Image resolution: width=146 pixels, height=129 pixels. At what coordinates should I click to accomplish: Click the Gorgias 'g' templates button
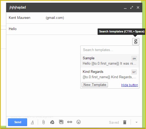tap(136, 41)
